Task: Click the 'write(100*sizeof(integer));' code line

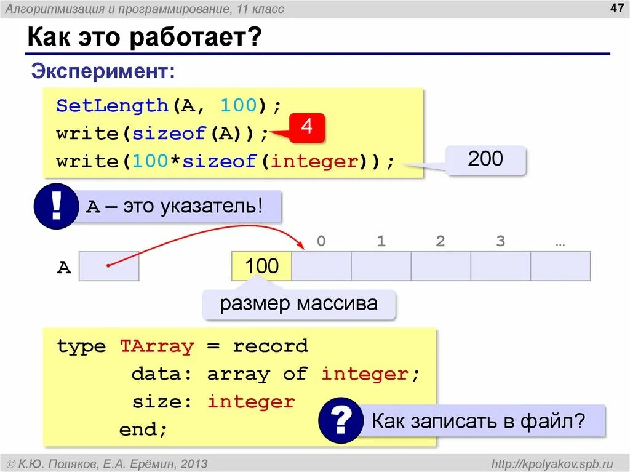Action: pos(225,162)
